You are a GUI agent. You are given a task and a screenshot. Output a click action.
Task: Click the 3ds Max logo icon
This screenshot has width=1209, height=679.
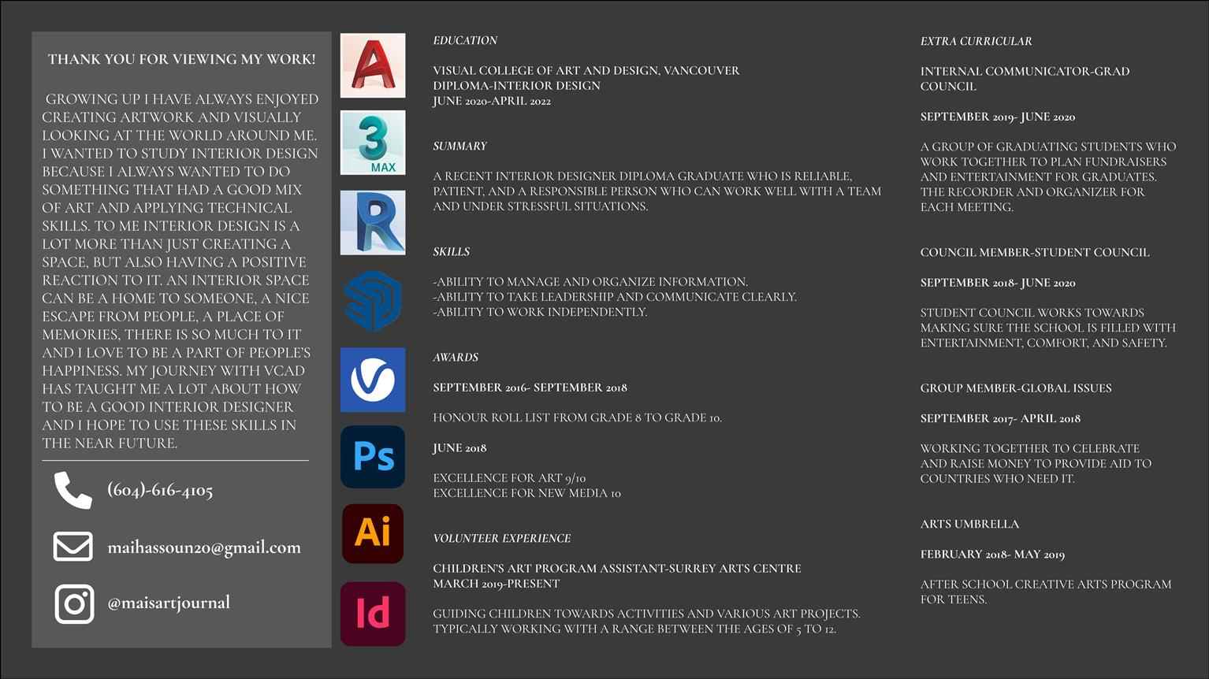pos(373,143)
